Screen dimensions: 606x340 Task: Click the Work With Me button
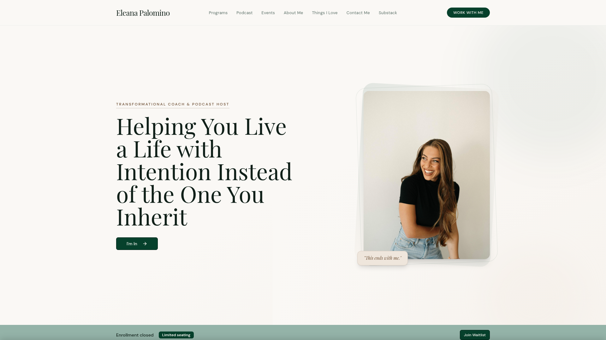pos(468,13)
